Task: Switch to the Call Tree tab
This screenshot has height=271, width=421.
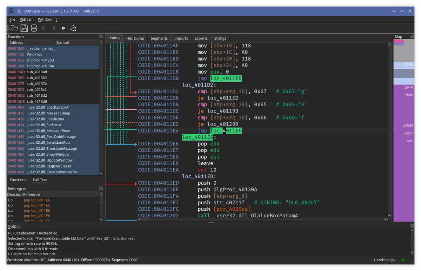Action: [40, 179]
